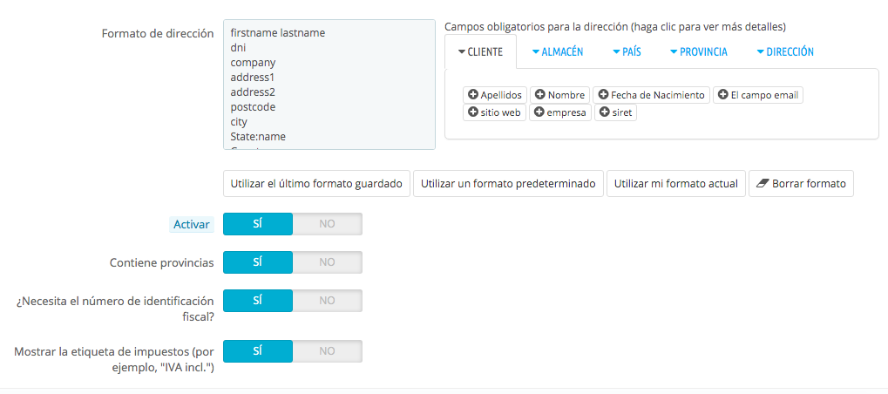Click Utilizar el último formato guardado
The height and width of the screenshot is (394, 888).
pyautogui.click(x=316, y=184)
